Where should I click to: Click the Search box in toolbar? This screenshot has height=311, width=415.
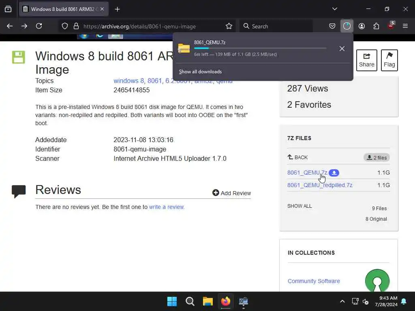pos(276,26)
